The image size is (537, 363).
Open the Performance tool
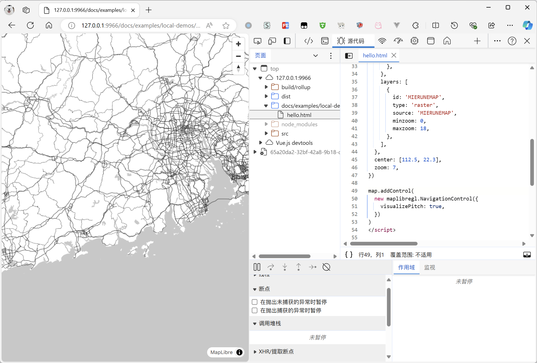click(398, 41)
